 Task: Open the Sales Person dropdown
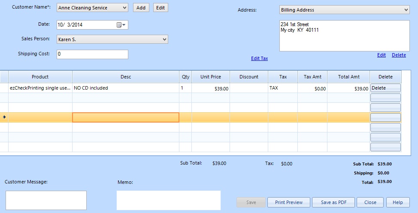point(164,39)
